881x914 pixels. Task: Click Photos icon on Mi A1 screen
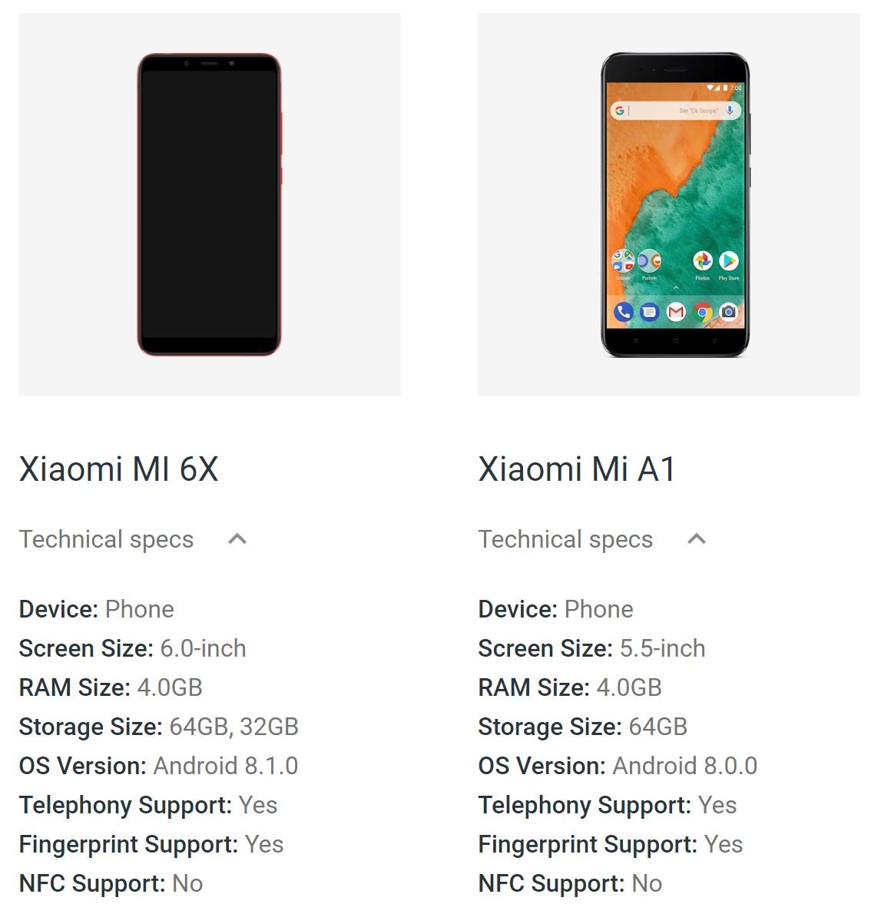pyautogui.click(x=703, y=261)
